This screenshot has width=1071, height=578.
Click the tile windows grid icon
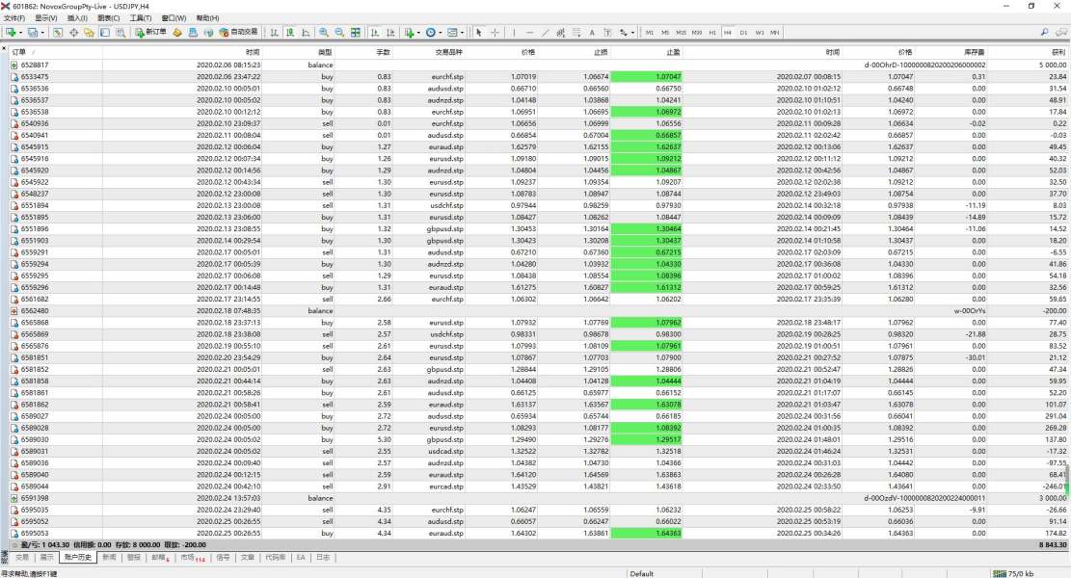[355, 32]
